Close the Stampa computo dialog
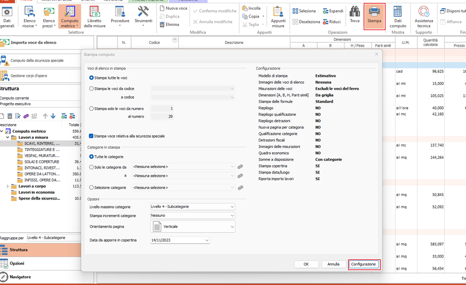The width and height of the screenshot is (466, 285). 376,54
